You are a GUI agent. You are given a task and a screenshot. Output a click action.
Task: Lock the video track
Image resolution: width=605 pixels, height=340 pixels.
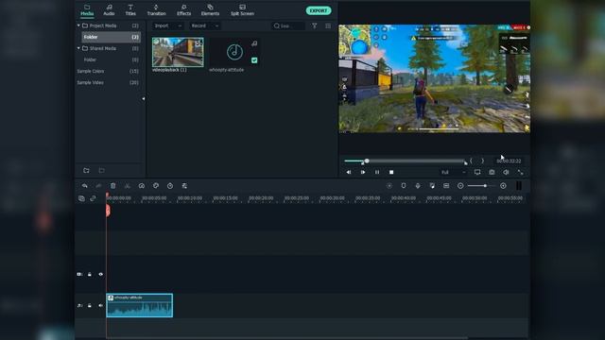[x=90, y=274]
